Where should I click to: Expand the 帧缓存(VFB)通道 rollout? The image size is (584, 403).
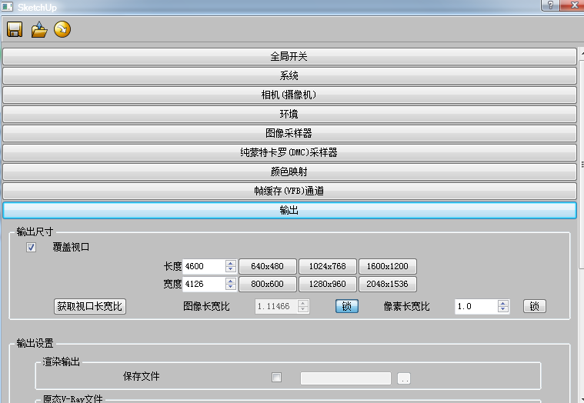pos(289,191)
